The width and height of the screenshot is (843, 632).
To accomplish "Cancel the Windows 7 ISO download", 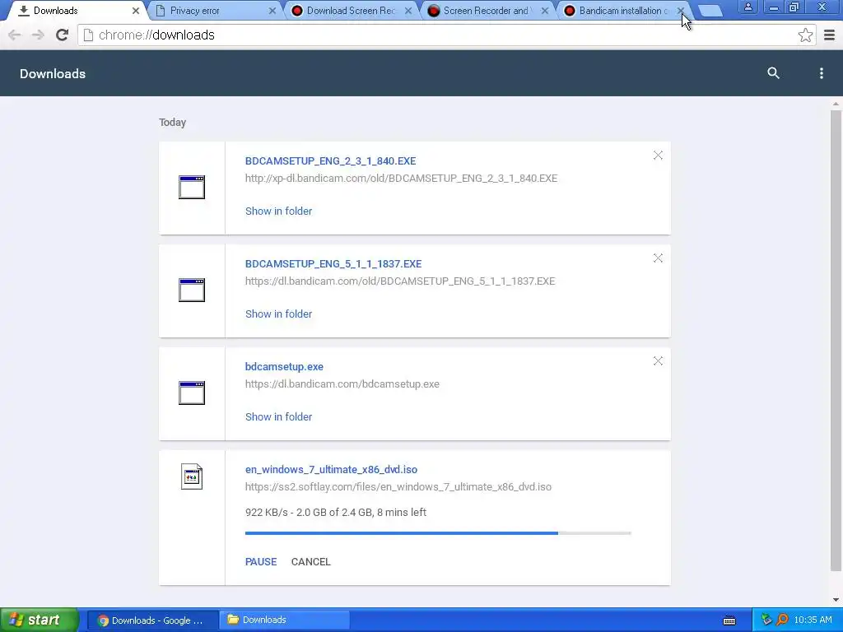I will [x=310, y=561].
